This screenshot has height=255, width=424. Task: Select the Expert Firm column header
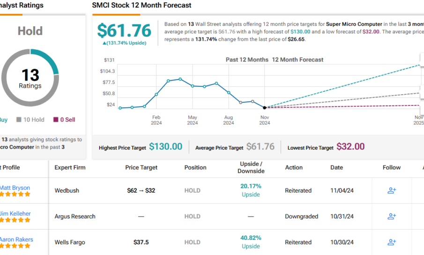[70, 167]
